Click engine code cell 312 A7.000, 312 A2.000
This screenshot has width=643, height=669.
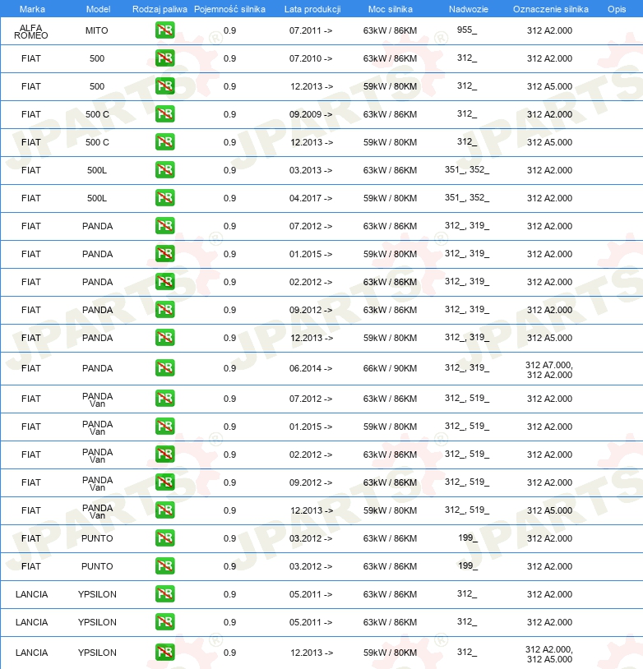[x=549, y=370]
